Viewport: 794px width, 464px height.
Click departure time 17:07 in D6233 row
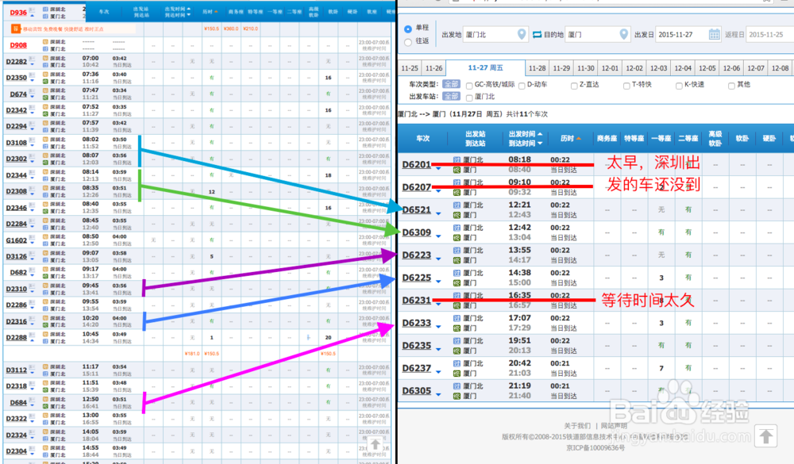pos(519,318)
